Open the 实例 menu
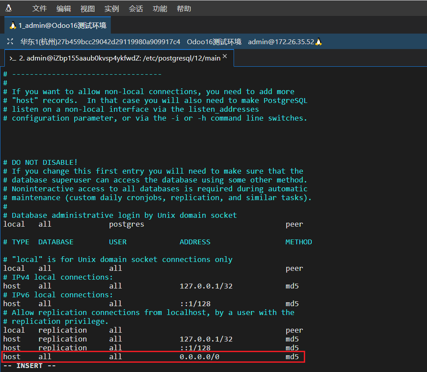Screen dimensions: 427x372 tap(112, 9)
